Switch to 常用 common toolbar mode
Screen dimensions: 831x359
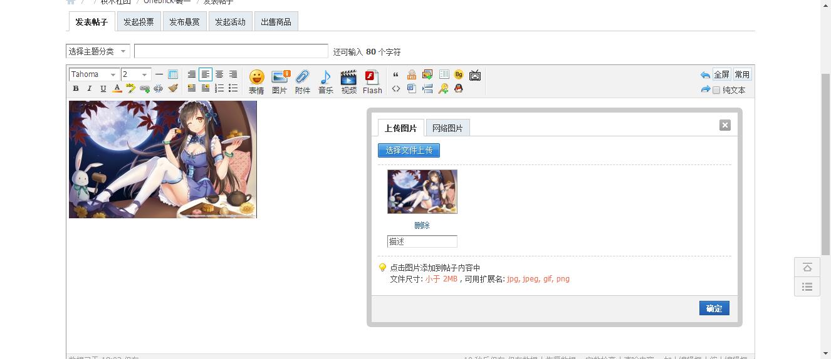point(742,74)
